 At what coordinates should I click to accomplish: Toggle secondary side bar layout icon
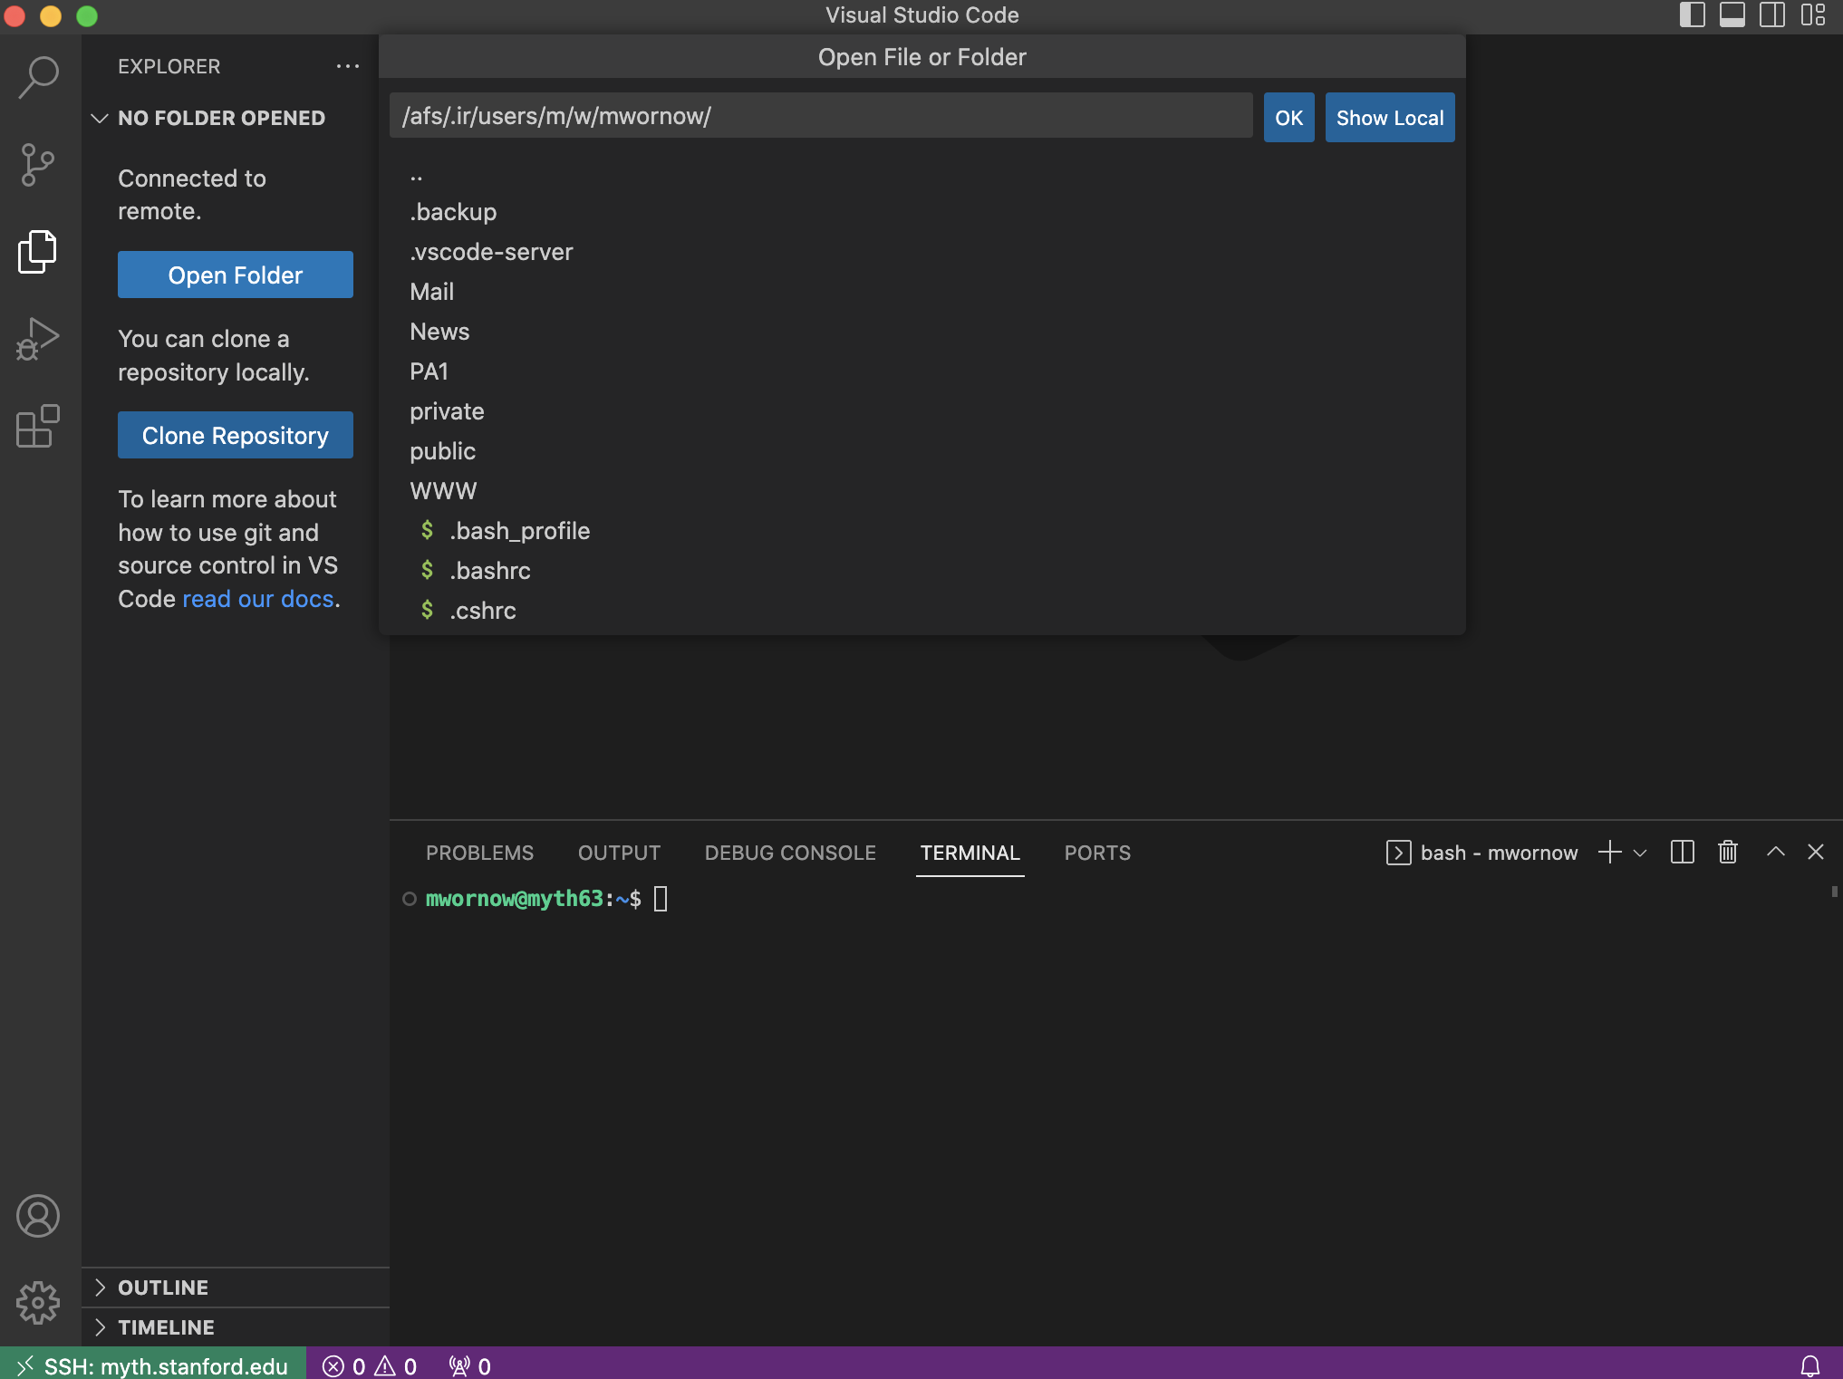pyautogui.click(x=1771, y=15)
